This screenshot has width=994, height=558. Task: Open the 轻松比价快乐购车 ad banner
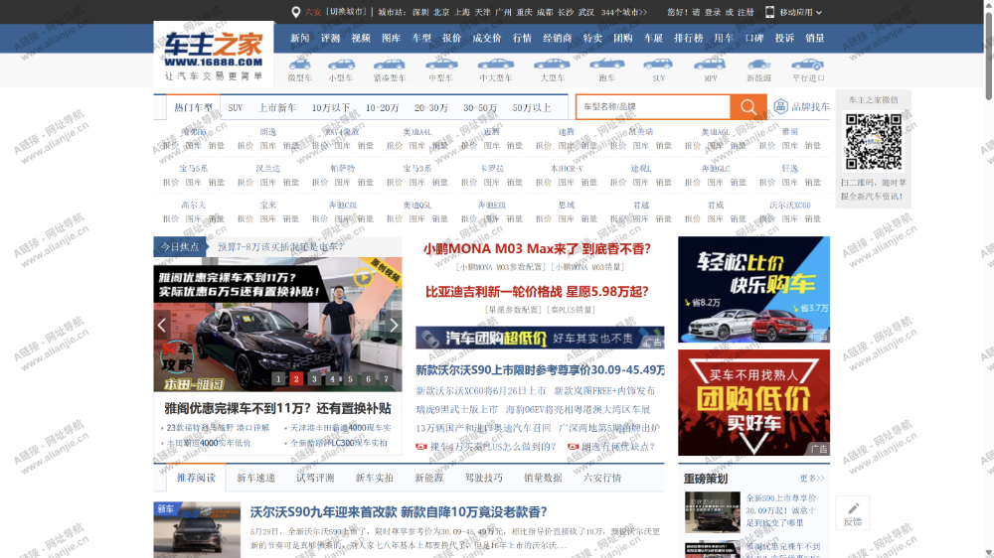point(753,290)
